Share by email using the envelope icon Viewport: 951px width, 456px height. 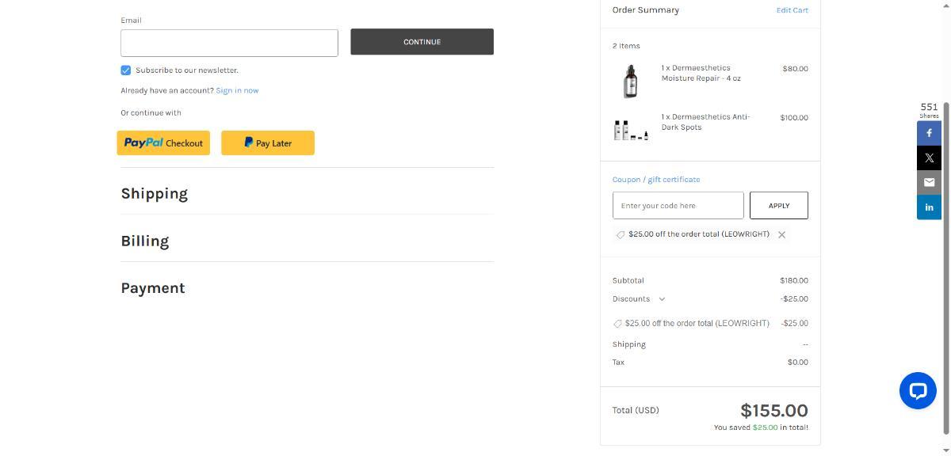(929, 182)
